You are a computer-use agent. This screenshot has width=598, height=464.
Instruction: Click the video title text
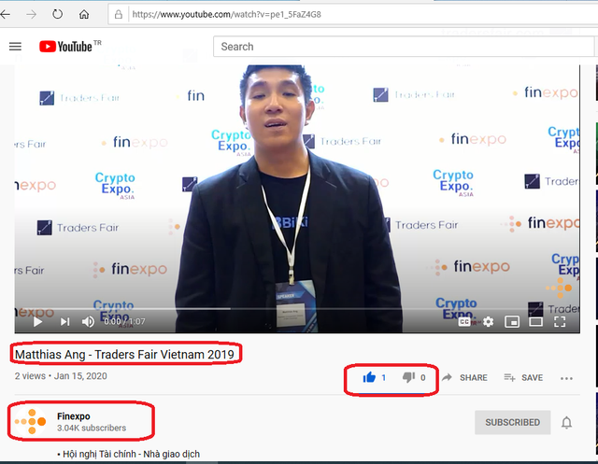(124, 355)
